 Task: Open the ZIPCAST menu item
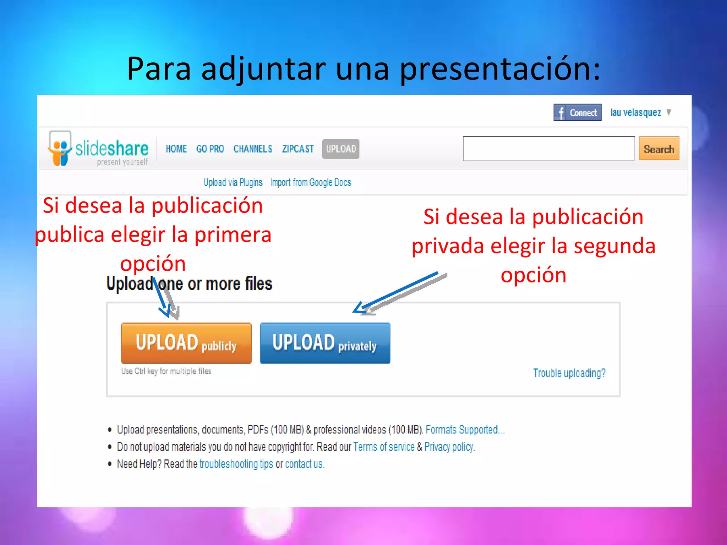pos(298,149)
